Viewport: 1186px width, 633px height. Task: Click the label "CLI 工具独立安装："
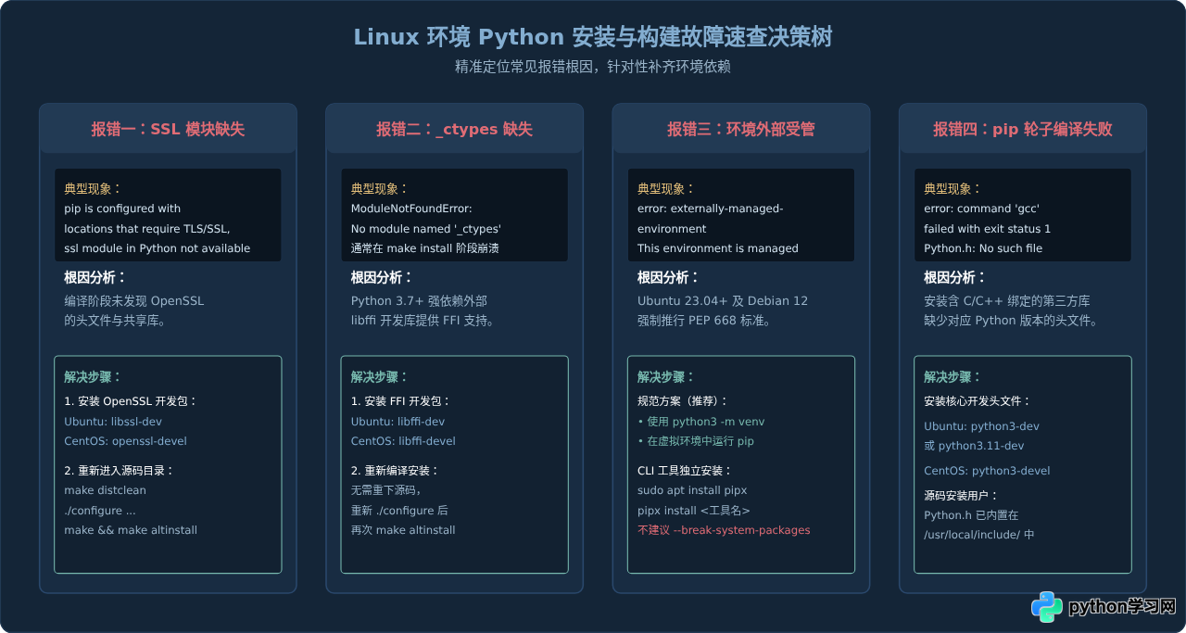[x=685, y=471]
